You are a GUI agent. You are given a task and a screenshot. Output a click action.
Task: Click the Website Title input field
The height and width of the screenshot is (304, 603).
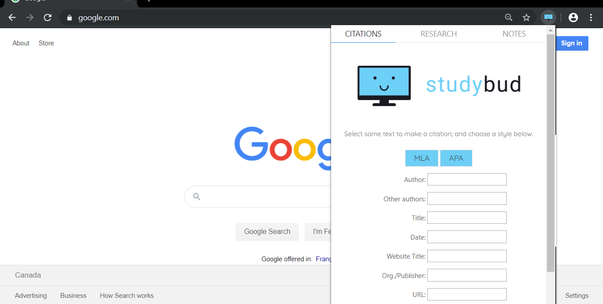[x=467, y=256]
